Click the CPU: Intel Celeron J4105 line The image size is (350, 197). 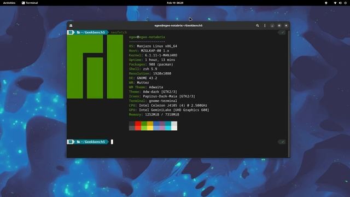pos(168,106)
